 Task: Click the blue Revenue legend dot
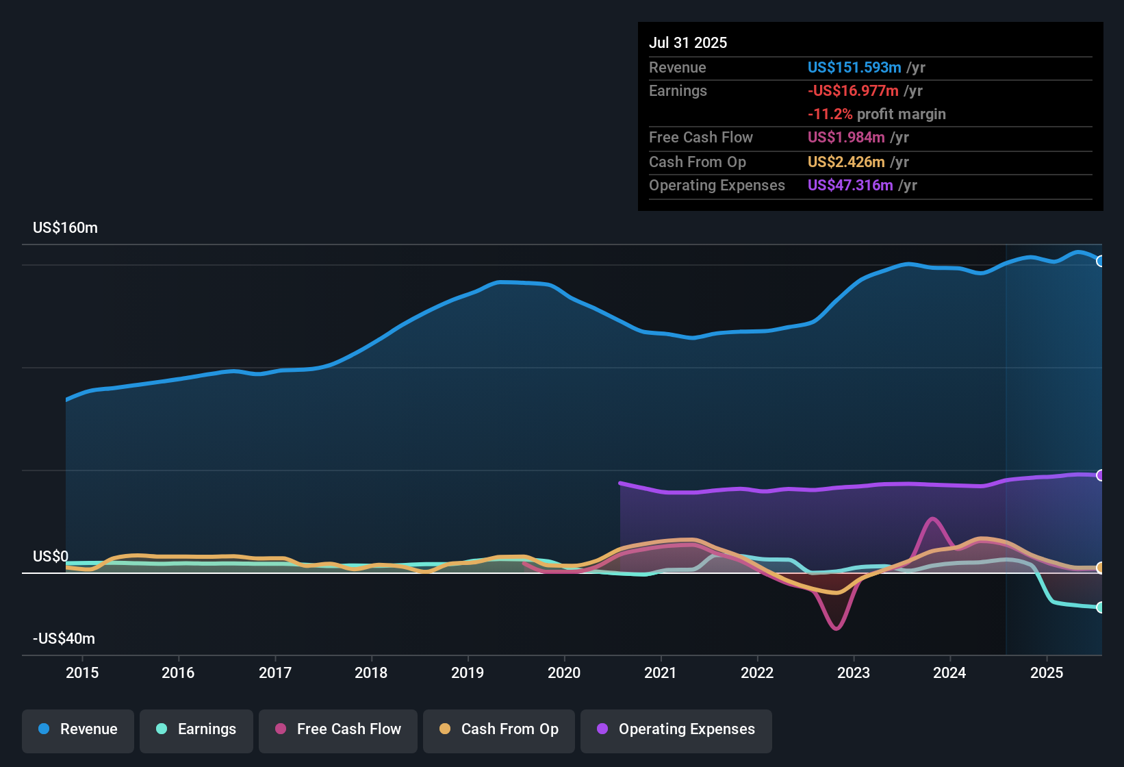click(44, 729)
